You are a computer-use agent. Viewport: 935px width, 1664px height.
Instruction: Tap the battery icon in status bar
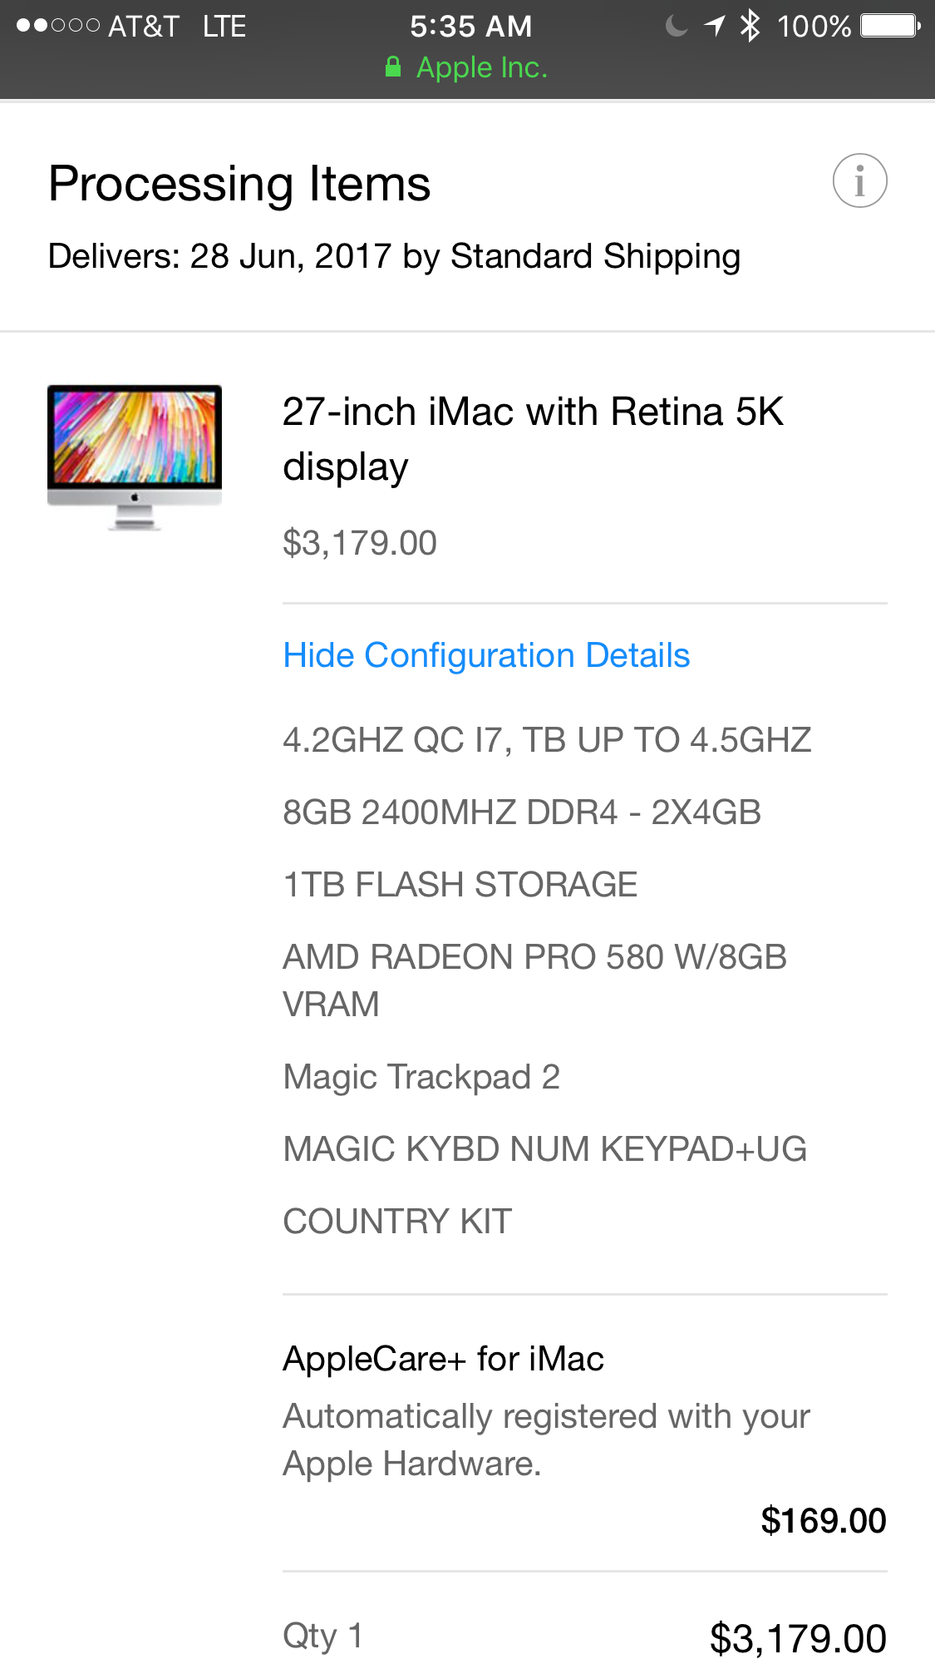(890, 26)
